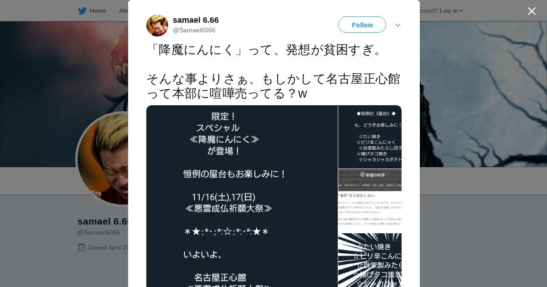Image resolution: width=547 pixels, height=287 pixels.
Task: Open @Samael6066 handle link in tweet
Action: point(194,30)
